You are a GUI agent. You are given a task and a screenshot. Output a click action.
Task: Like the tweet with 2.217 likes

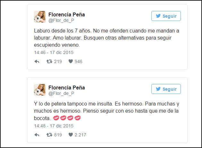click(x=71, y=135)
